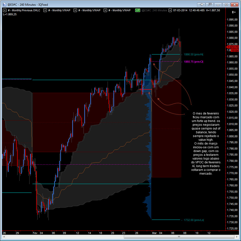The image size is (241, 241).
Task: Click the 1.725,00 label on the price axis
Action: pyautogui.click(x=232, y=228)
